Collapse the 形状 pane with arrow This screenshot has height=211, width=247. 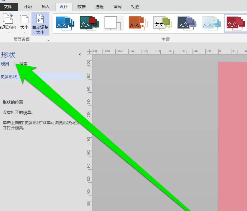[80, 54]
